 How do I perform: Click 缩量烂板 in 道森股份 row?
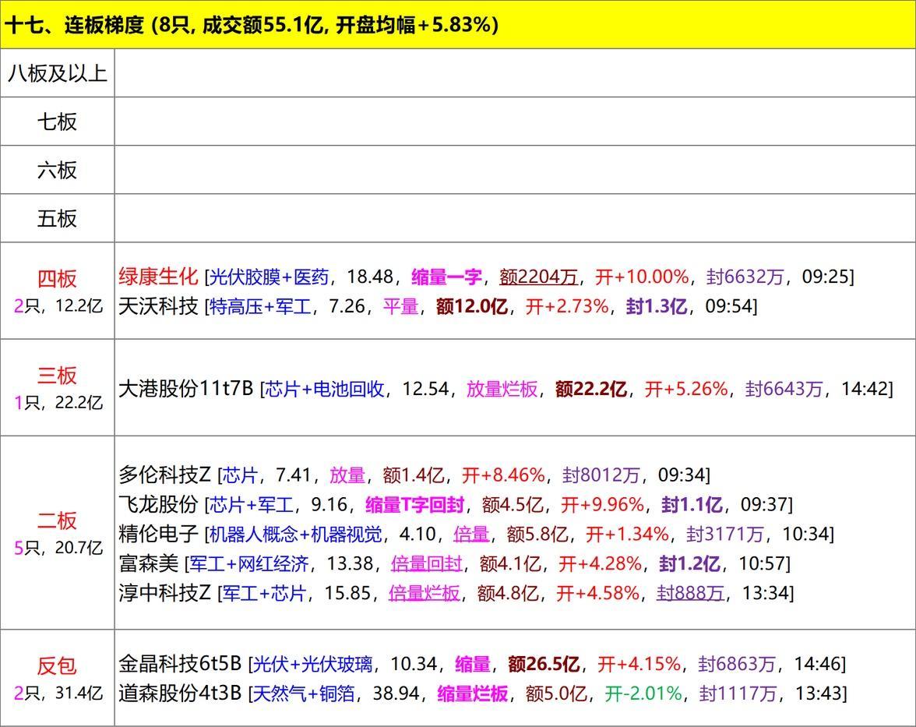[x=473, y=693]
